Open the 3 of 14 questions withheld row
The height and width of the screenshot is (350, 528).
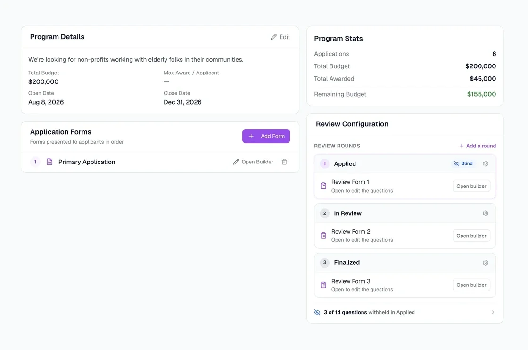(x=405, y=312)
